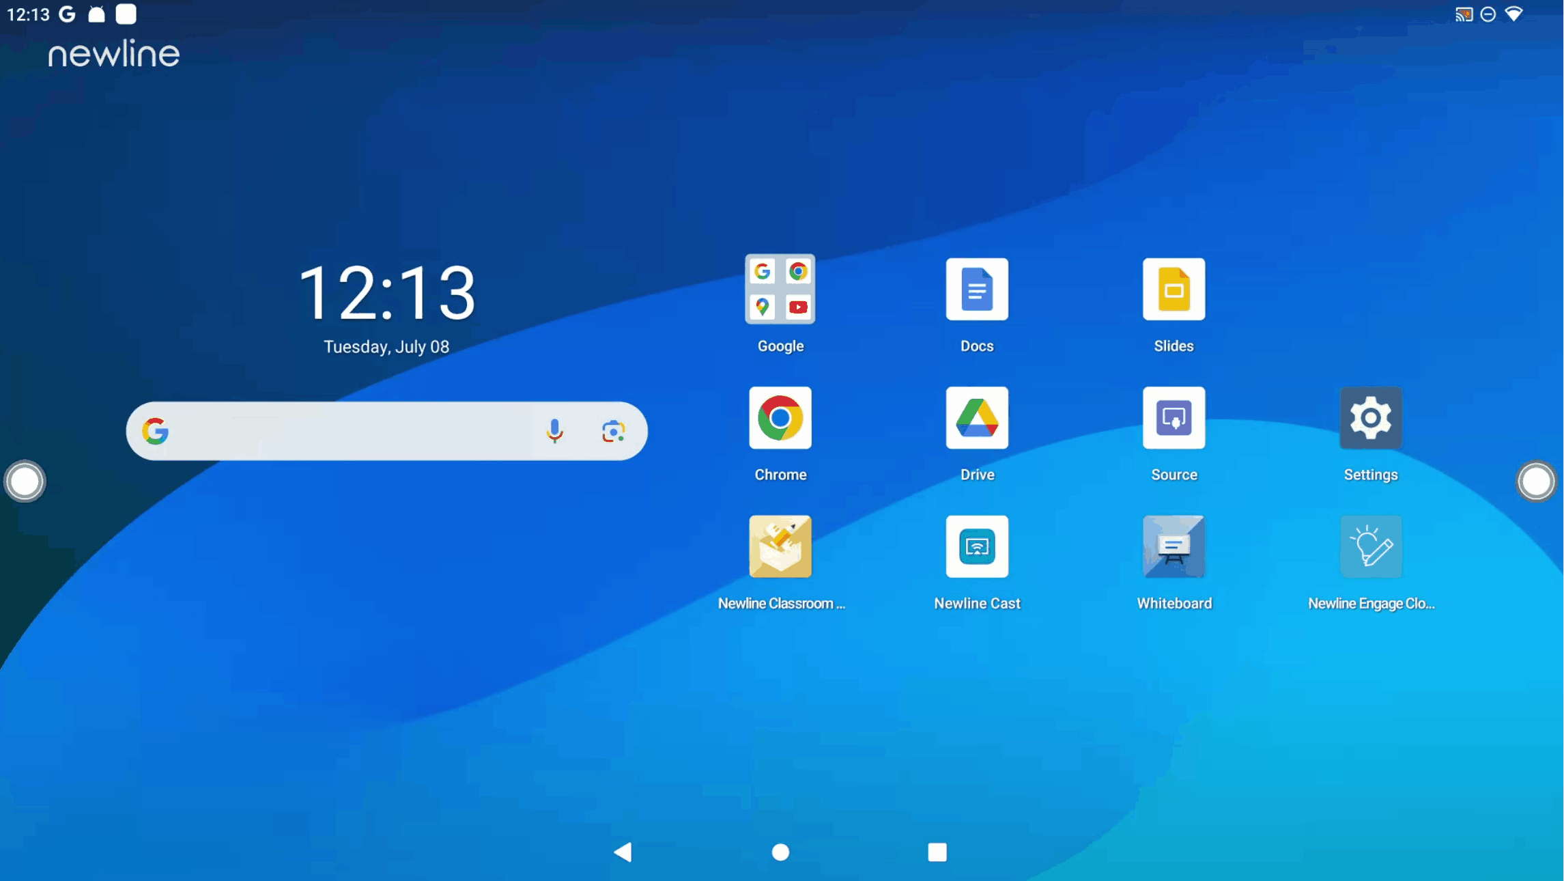Tap the Android notification icon in status bar
Image resolution: width=1564 pixels, height=881 pixels.
[97, 14]
